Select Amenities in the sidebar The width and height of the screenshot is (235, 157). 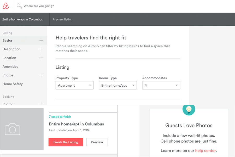10,66
